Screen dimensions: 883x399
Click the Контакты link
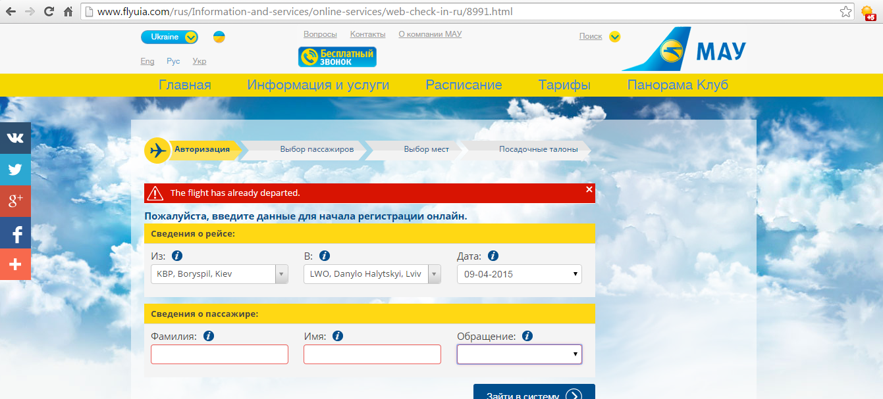click(367, 34)
